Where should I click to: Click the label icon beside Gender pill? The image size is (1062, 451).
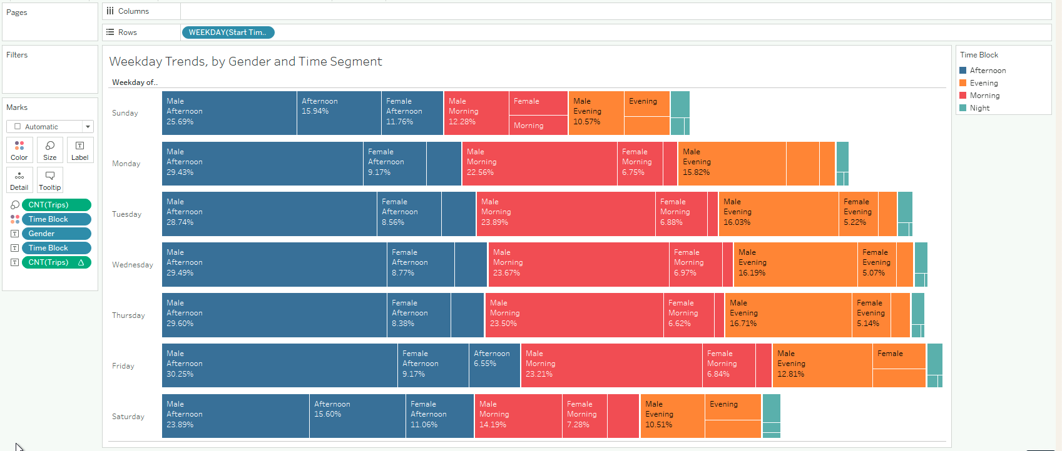click(15, 234)
